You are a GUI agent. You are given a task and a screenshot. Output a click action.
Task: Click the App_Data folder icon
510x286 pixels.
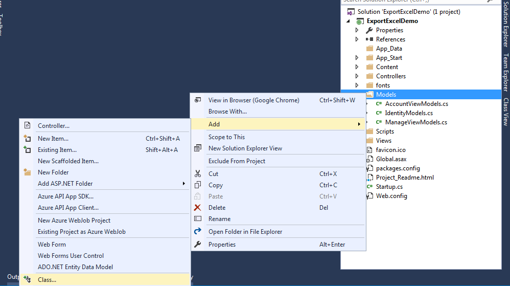pos(369,49)
